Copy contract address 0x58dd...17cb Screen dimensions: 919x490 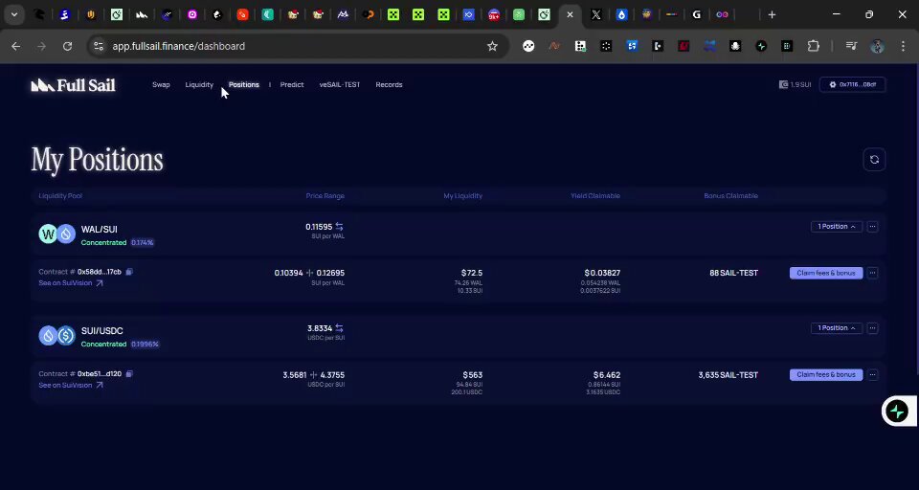coord(129,272)
